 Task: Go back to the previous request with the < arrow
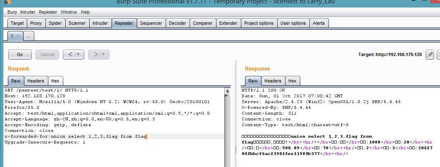coord(70,54)
